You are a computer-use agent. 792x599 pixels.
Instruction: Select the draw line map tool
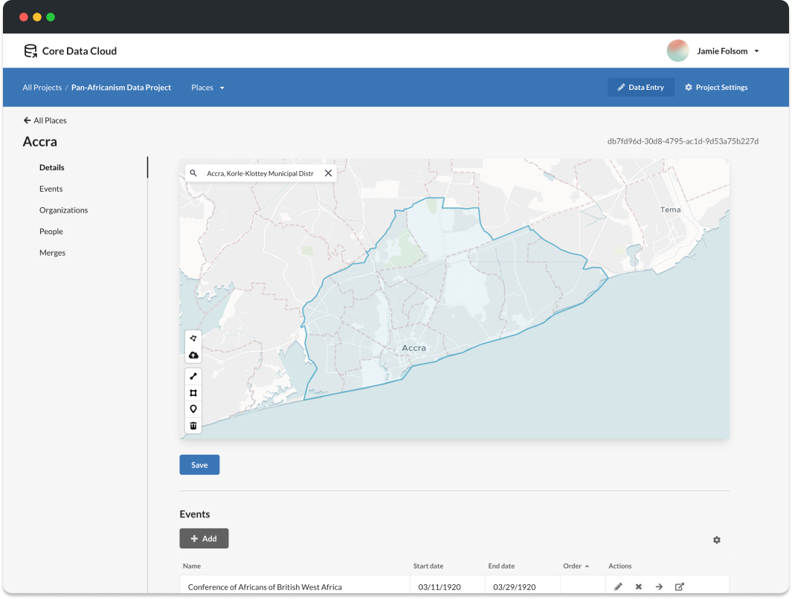193,376
